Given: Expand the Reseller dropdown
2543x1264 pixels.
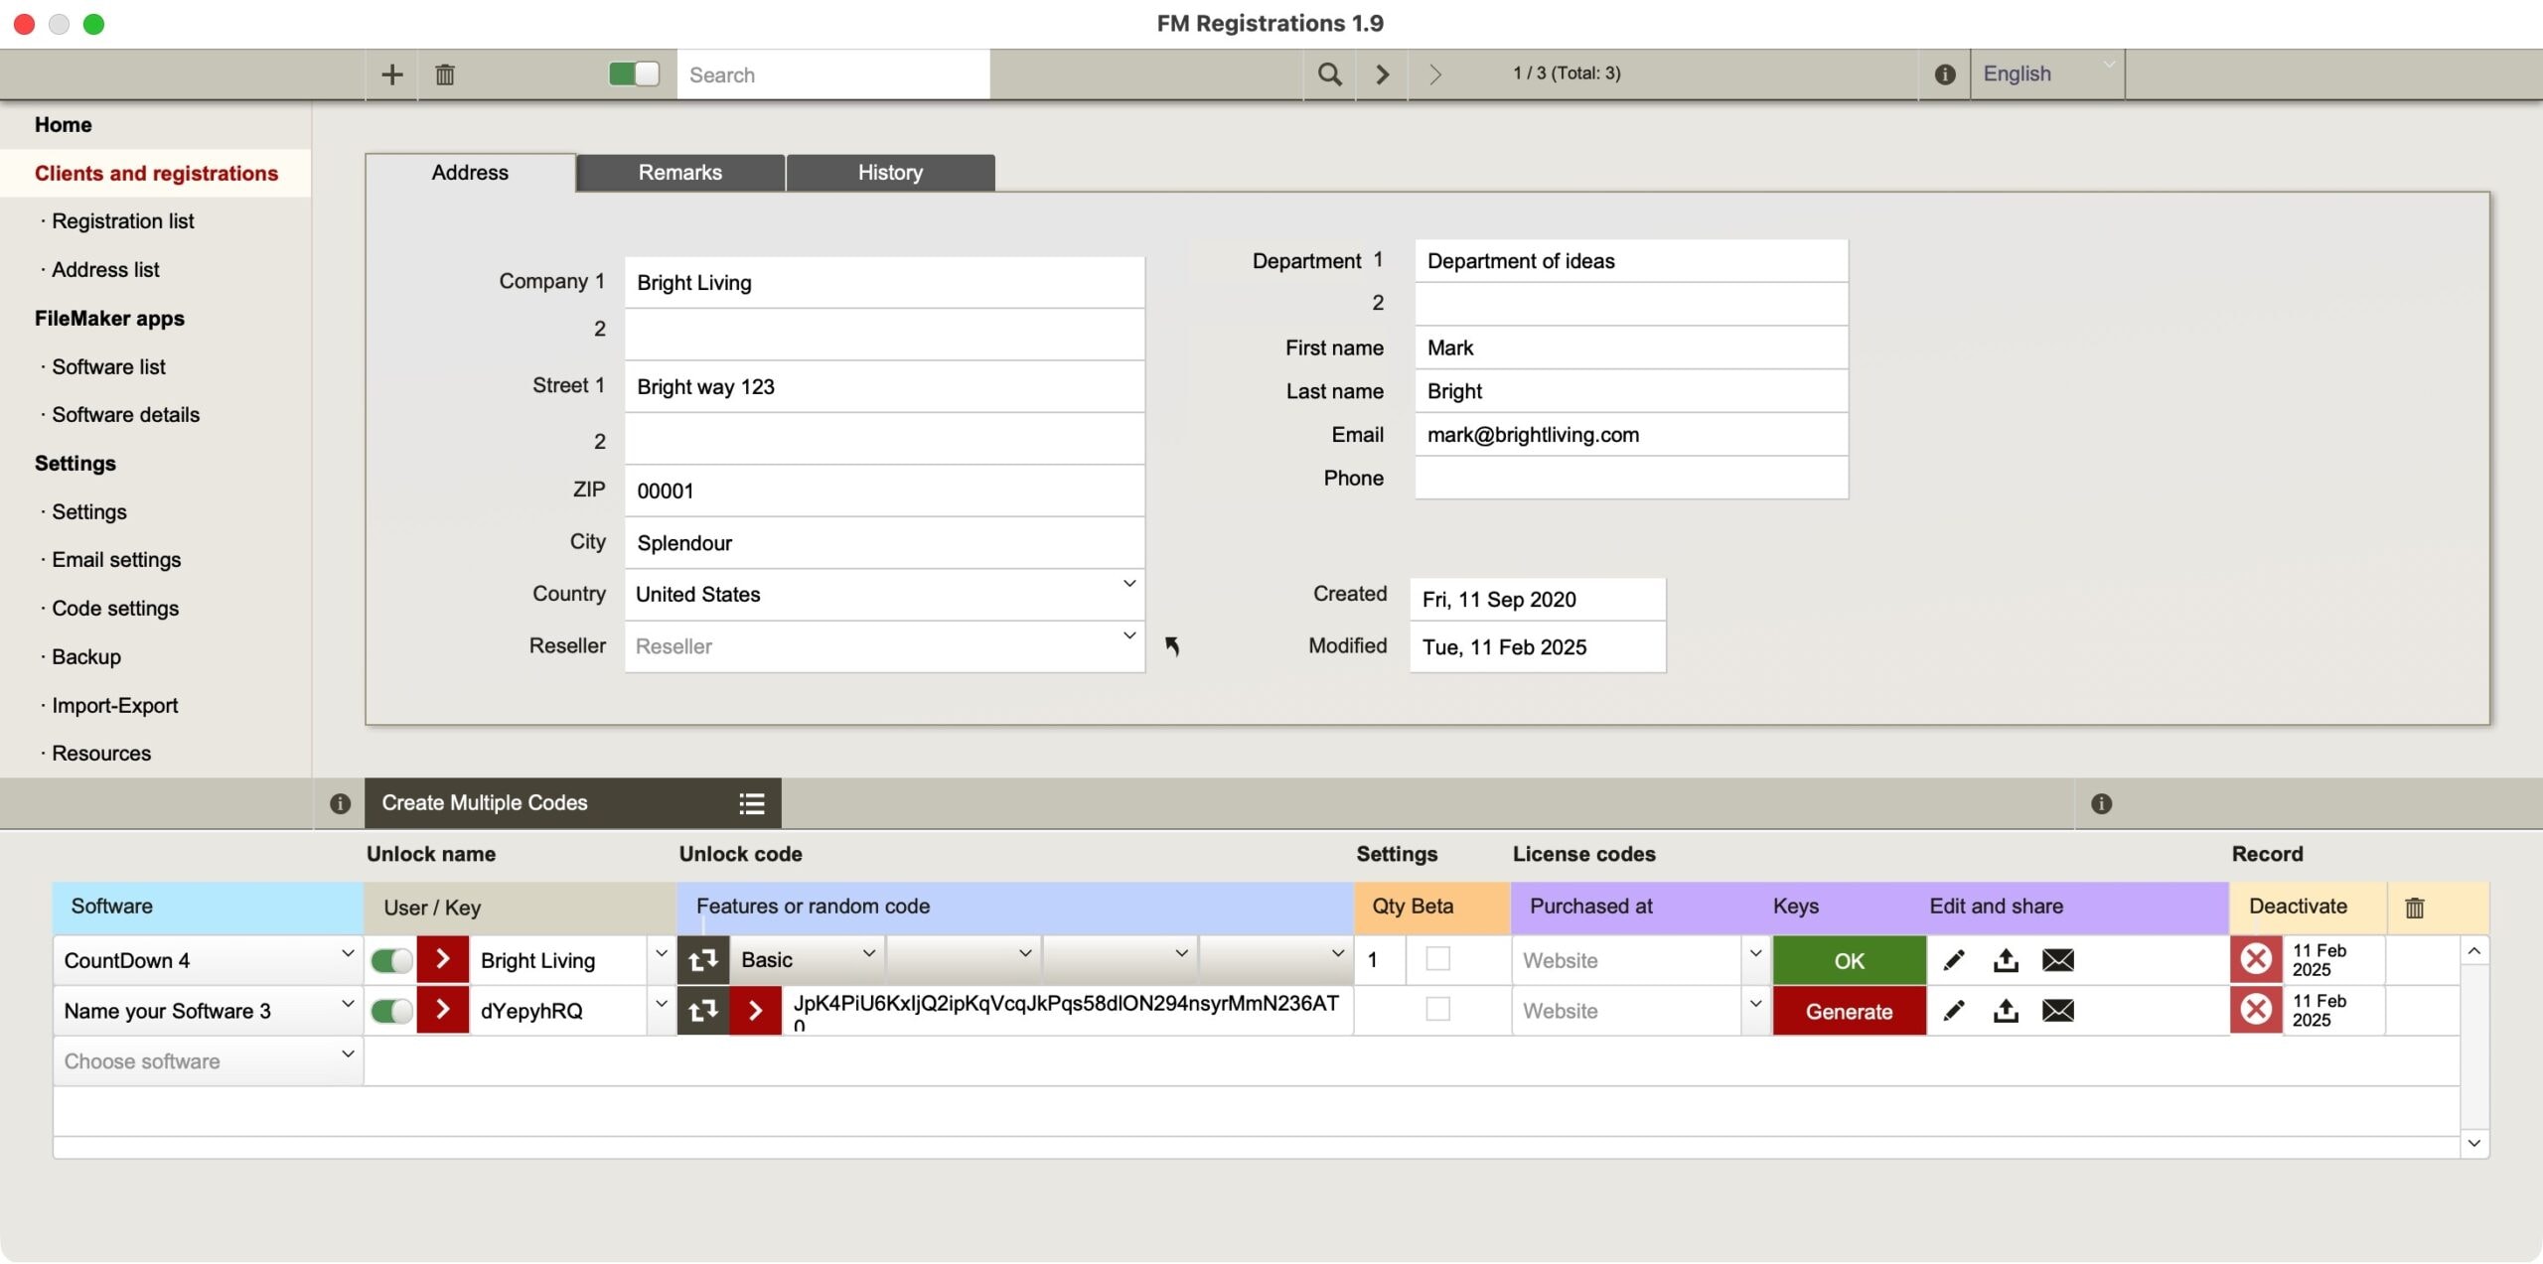Looking at the screenshot, I should 1128,635.
